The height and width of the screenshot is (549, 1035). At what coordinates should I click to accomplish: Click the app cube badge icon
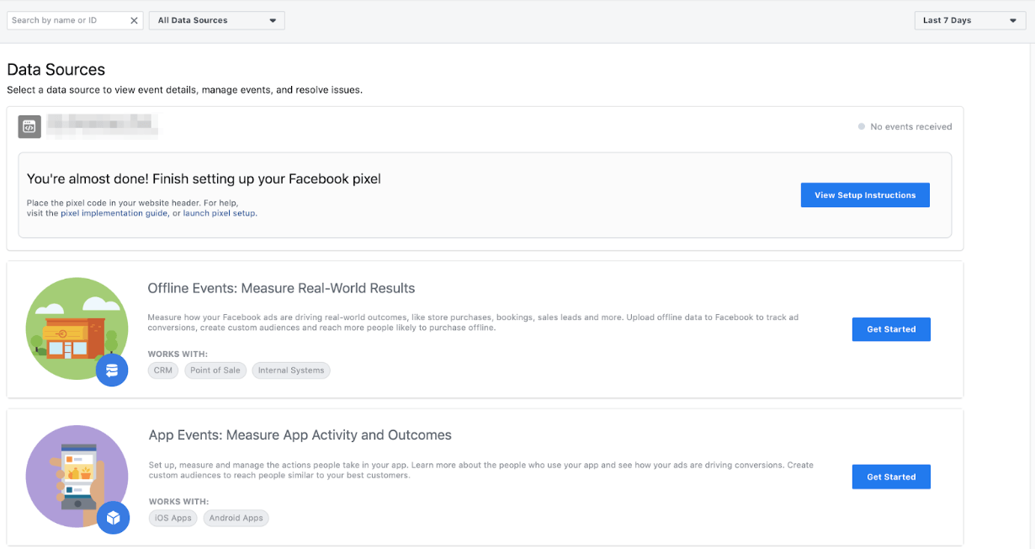click(113, 518)
